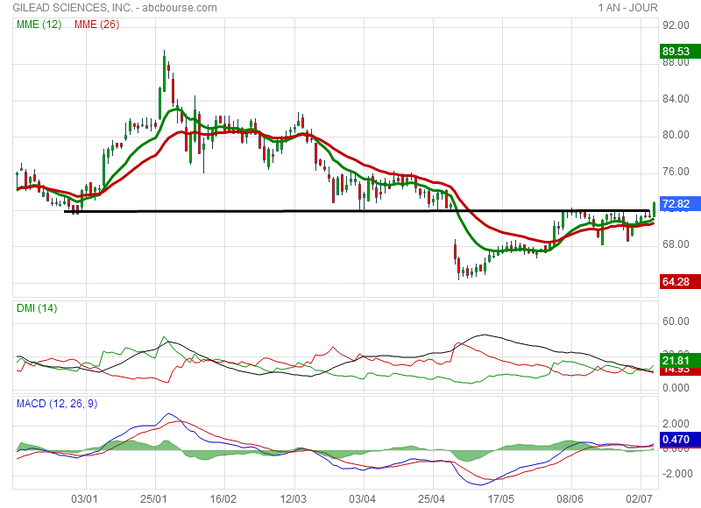Click the blue 0.470 MACD value tag
Viewport: 701px width, 508px height.
click(680, 439)
